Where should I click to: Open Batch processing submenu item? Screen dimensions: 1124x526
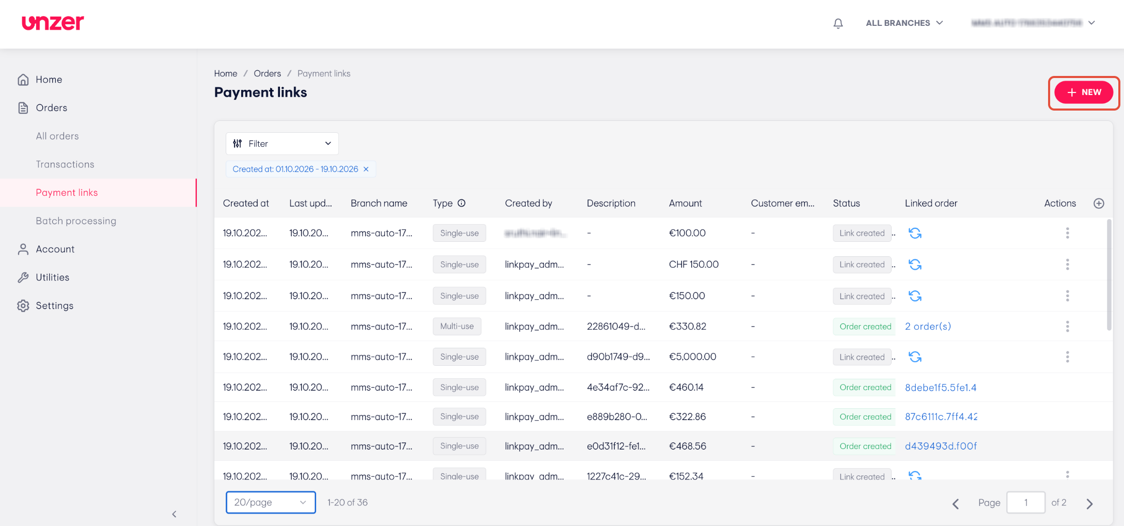coord(76,221)
